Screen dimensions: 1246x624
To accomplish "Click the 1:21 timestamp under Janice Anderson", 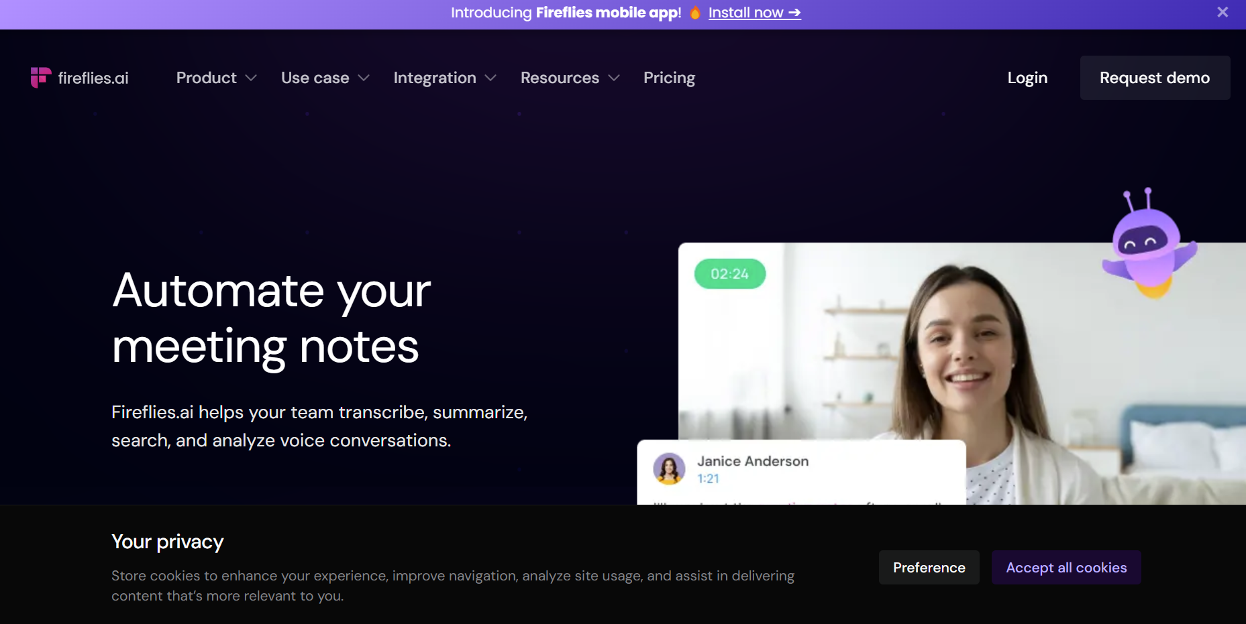I will click(708, 479).
